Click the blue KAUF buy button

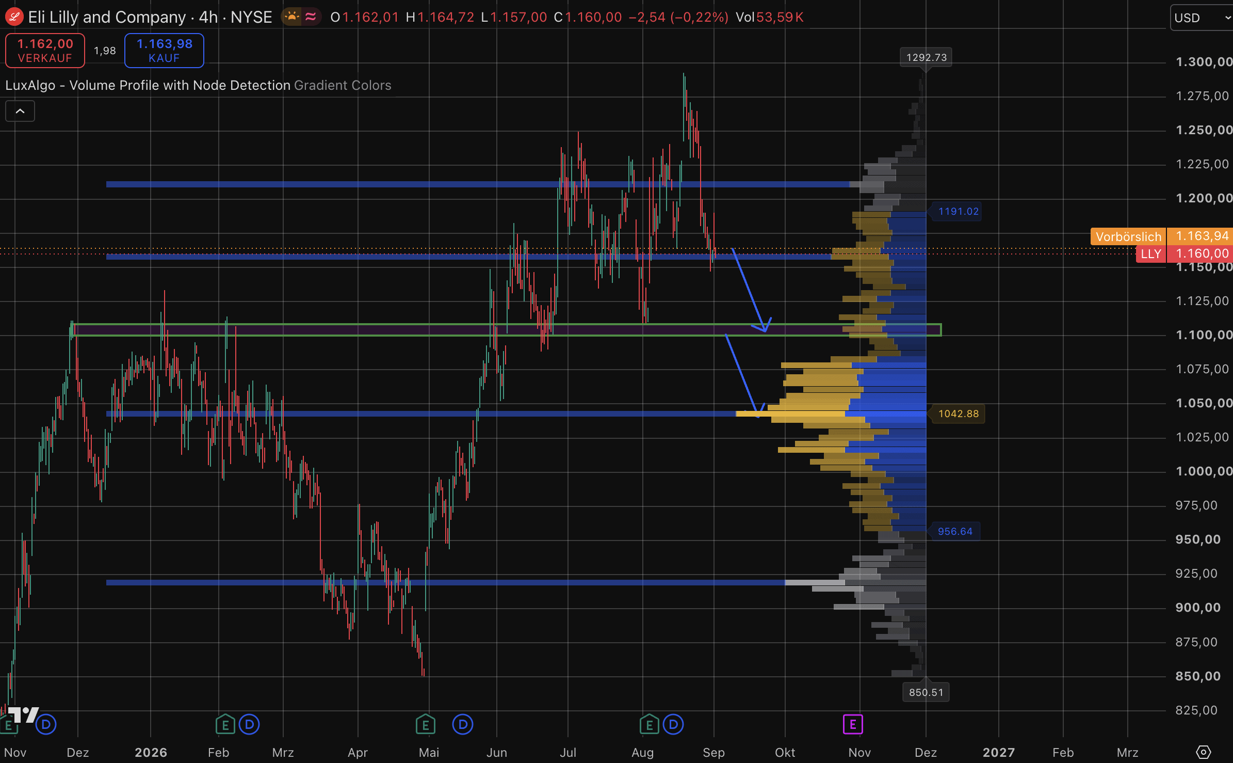pyautogui.click(x=164, y=51)
